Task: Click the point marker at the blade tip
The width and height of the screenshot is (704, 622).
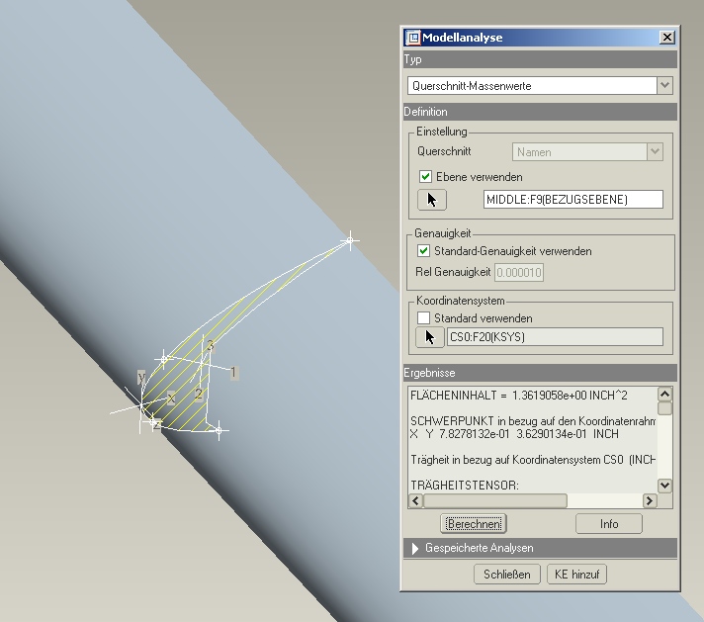Action: tap(350, 240)
